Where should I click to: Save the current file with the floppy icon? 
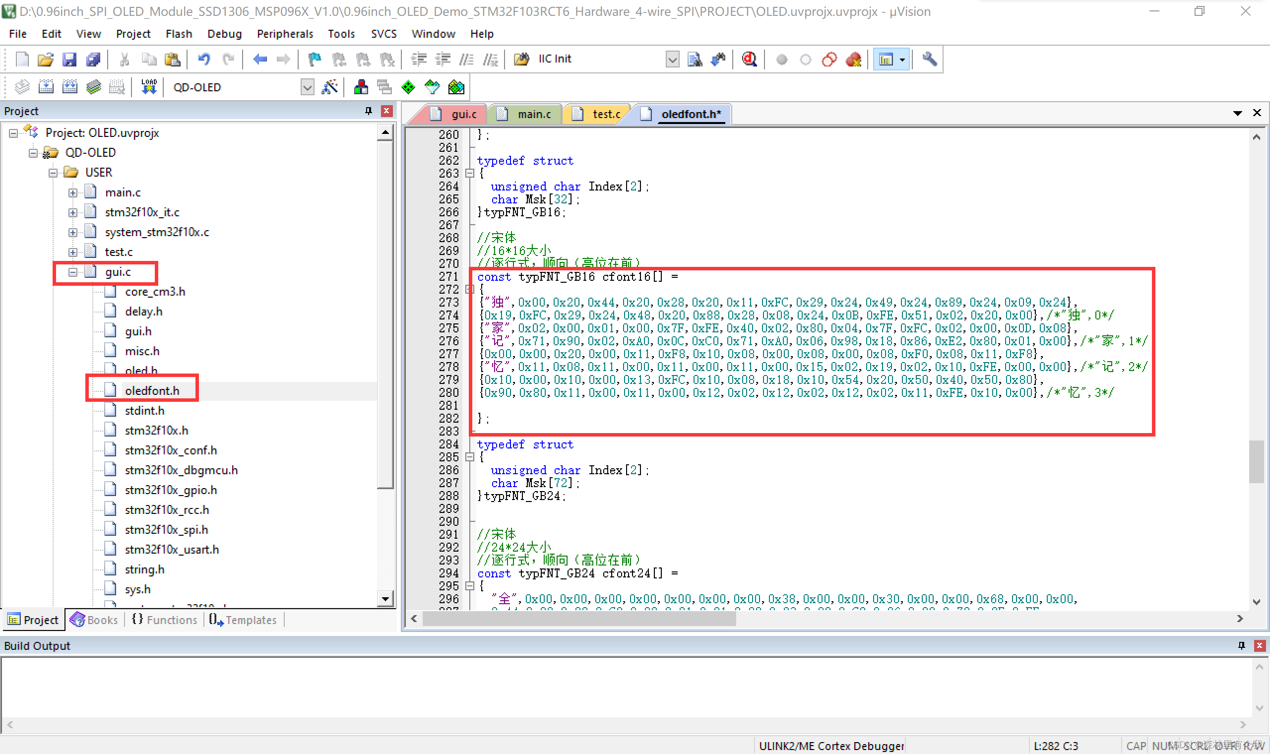pos(69,60)
